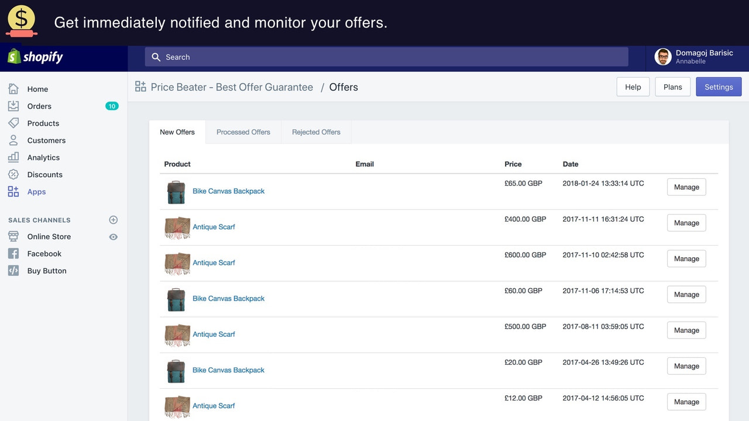Add a sales channel with the plus icon

click(113, 219)
